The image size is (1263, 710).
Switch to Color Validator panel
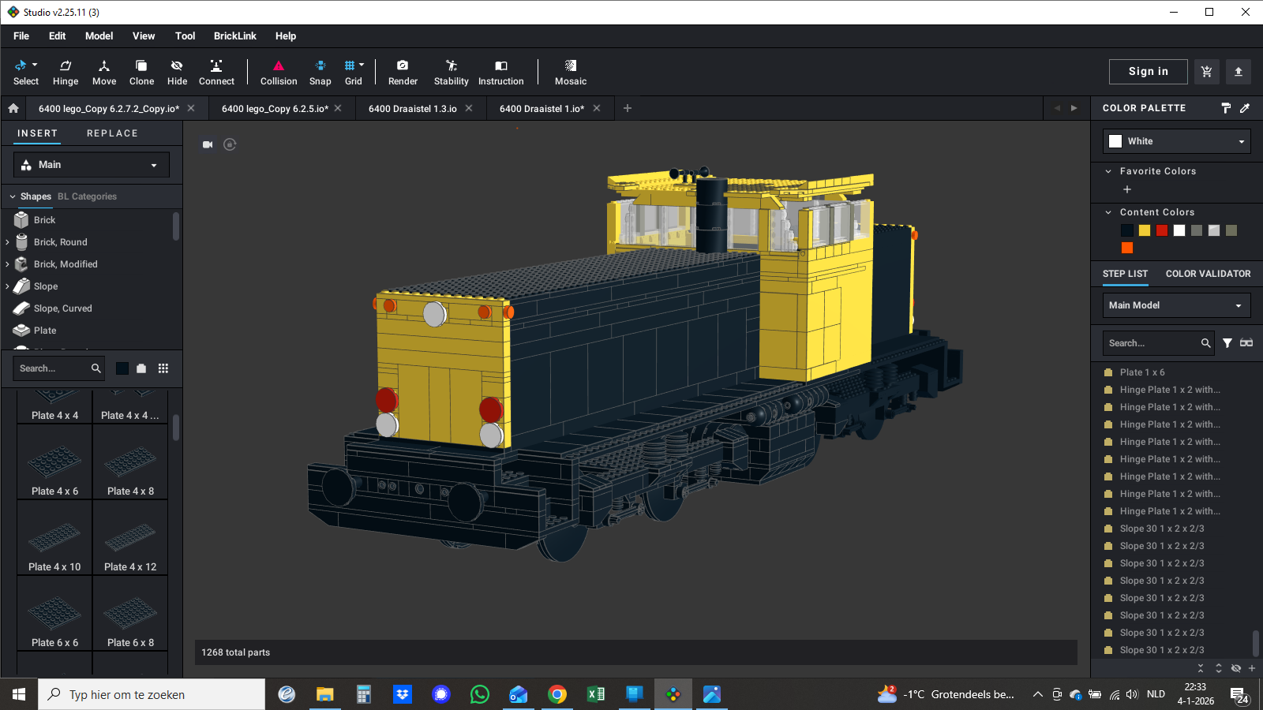pos(1208,274)
